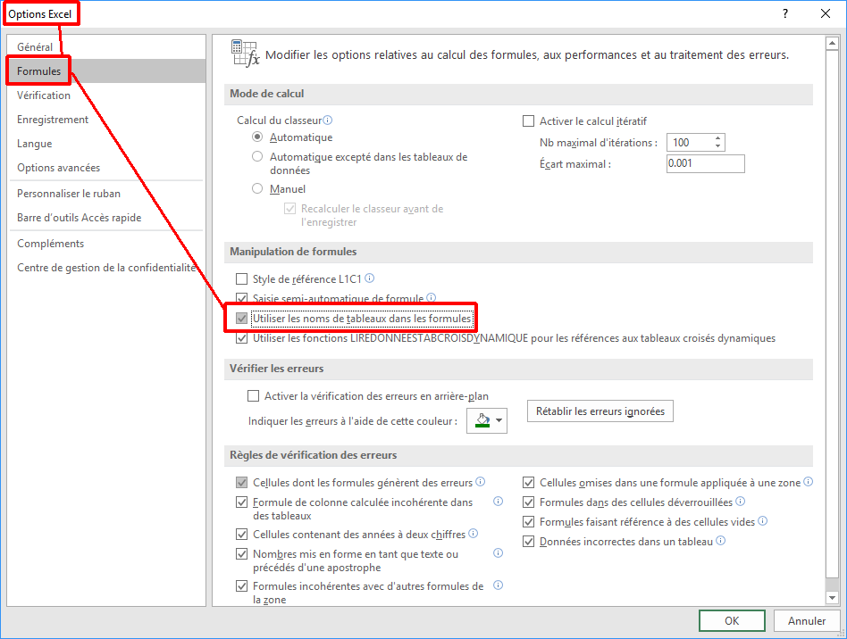
Task: Enable Style de référence L1C1
Action: click(x=242, y=279)
